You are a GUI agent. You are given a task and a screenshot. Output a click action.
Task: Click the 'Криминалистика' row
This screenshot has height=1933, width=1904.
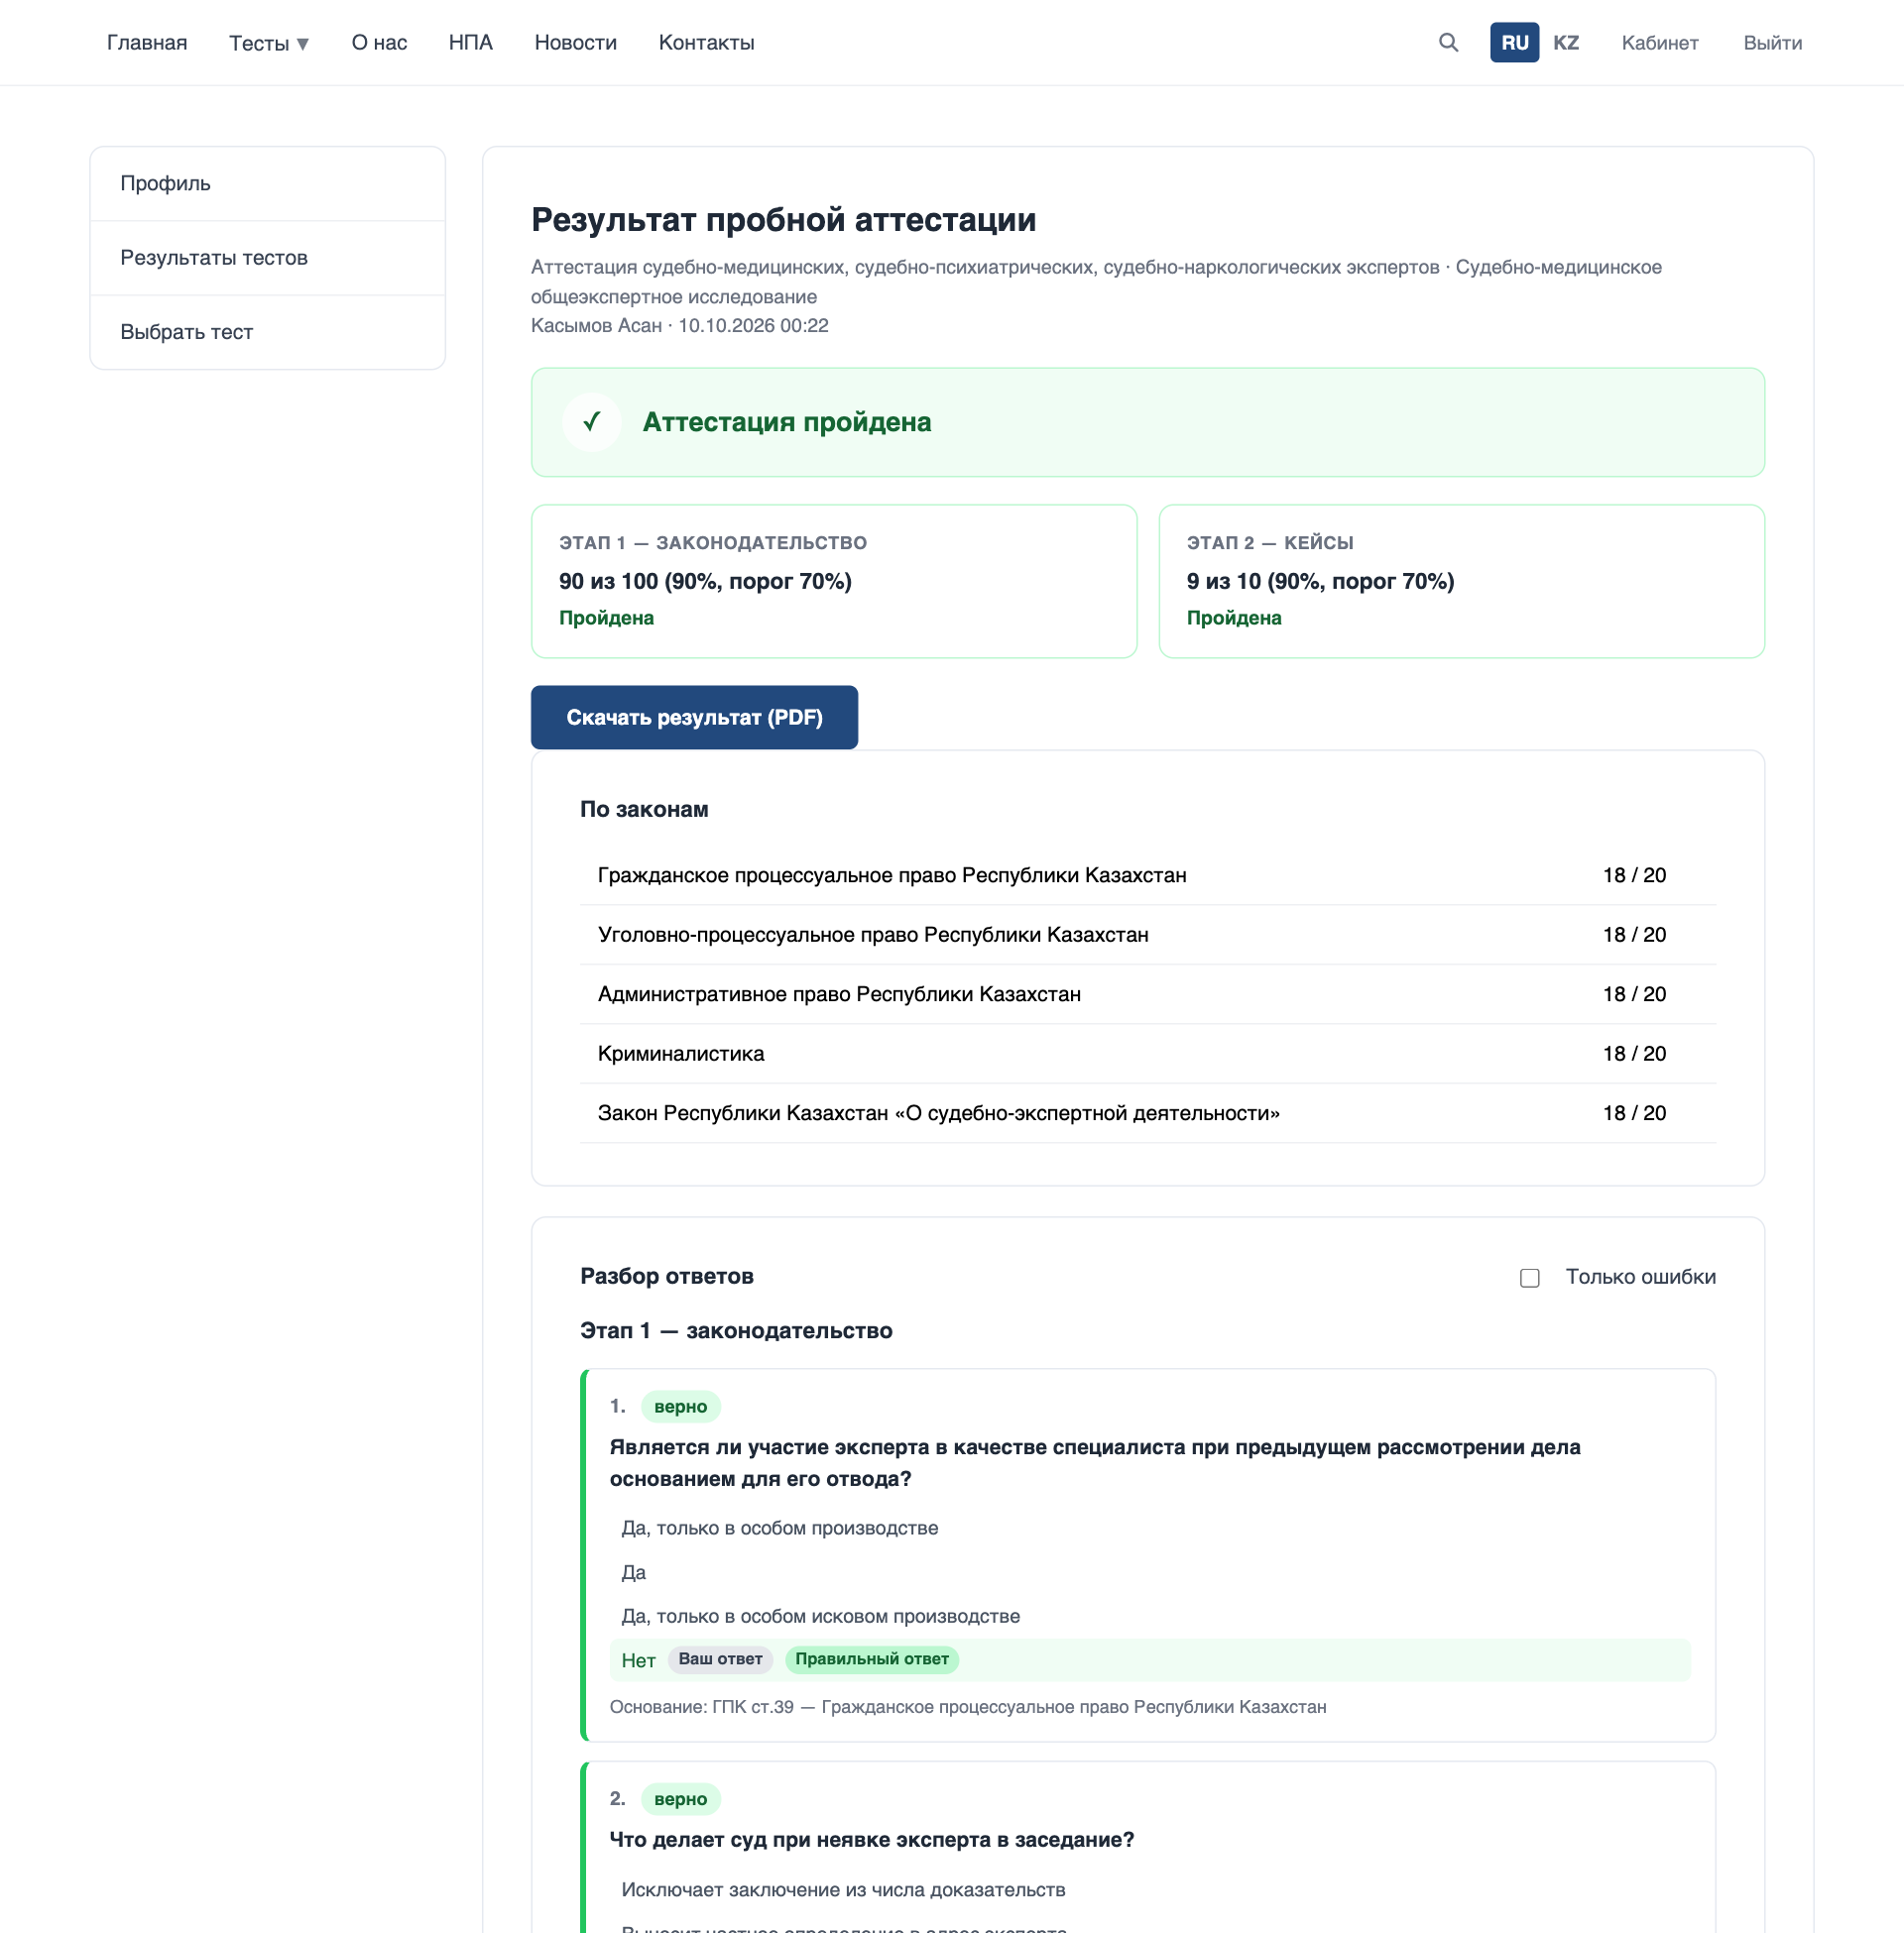point(1148,1055)
